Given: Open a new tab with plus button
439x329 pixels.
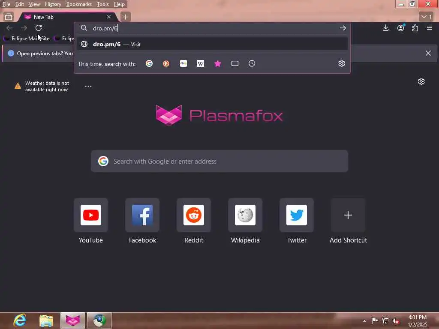Looking at the screenshot, I should click(x=126, y=17).
